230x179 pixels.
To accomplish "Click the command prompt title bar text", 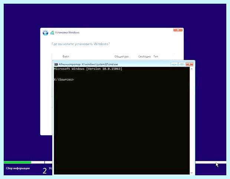I will click(x=88, y=64).
